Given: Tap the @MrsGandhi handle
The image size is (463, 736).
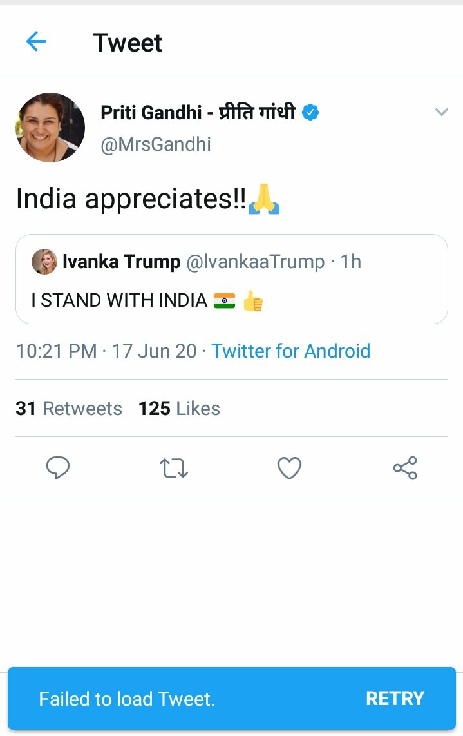Looking at the screenshot, I should 156,144.
